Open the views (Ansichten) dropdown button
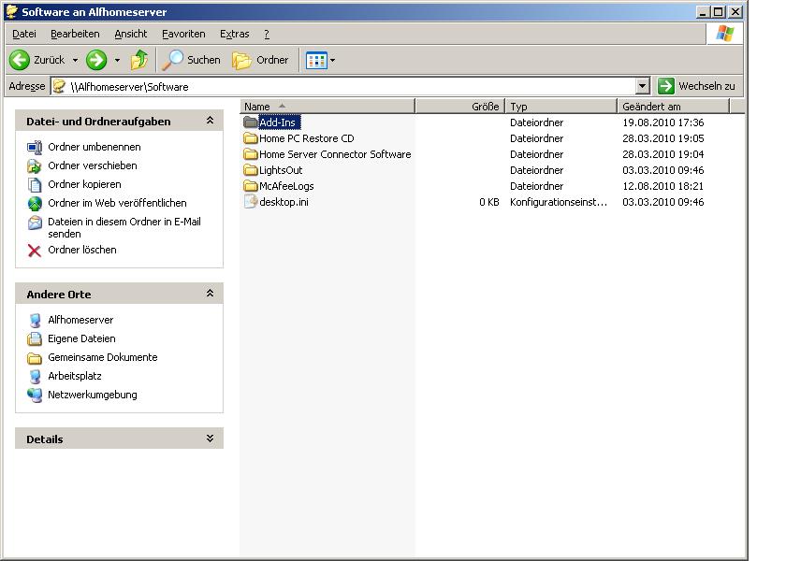The height and width of the screenshot is (561, 786). 321,60
